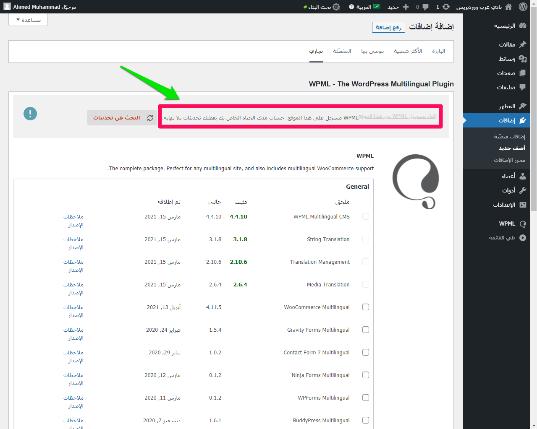Select the Contact Form 7 Multilingual checkbox
The image size is (537, 429).
click(x=366, y=352)
